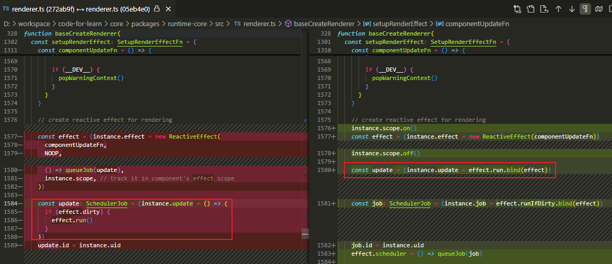This screenshot has width=612, height=264.
Task: Click SetupRenderEffectFn type on sticky line 1301
Action: coord(463,42)
